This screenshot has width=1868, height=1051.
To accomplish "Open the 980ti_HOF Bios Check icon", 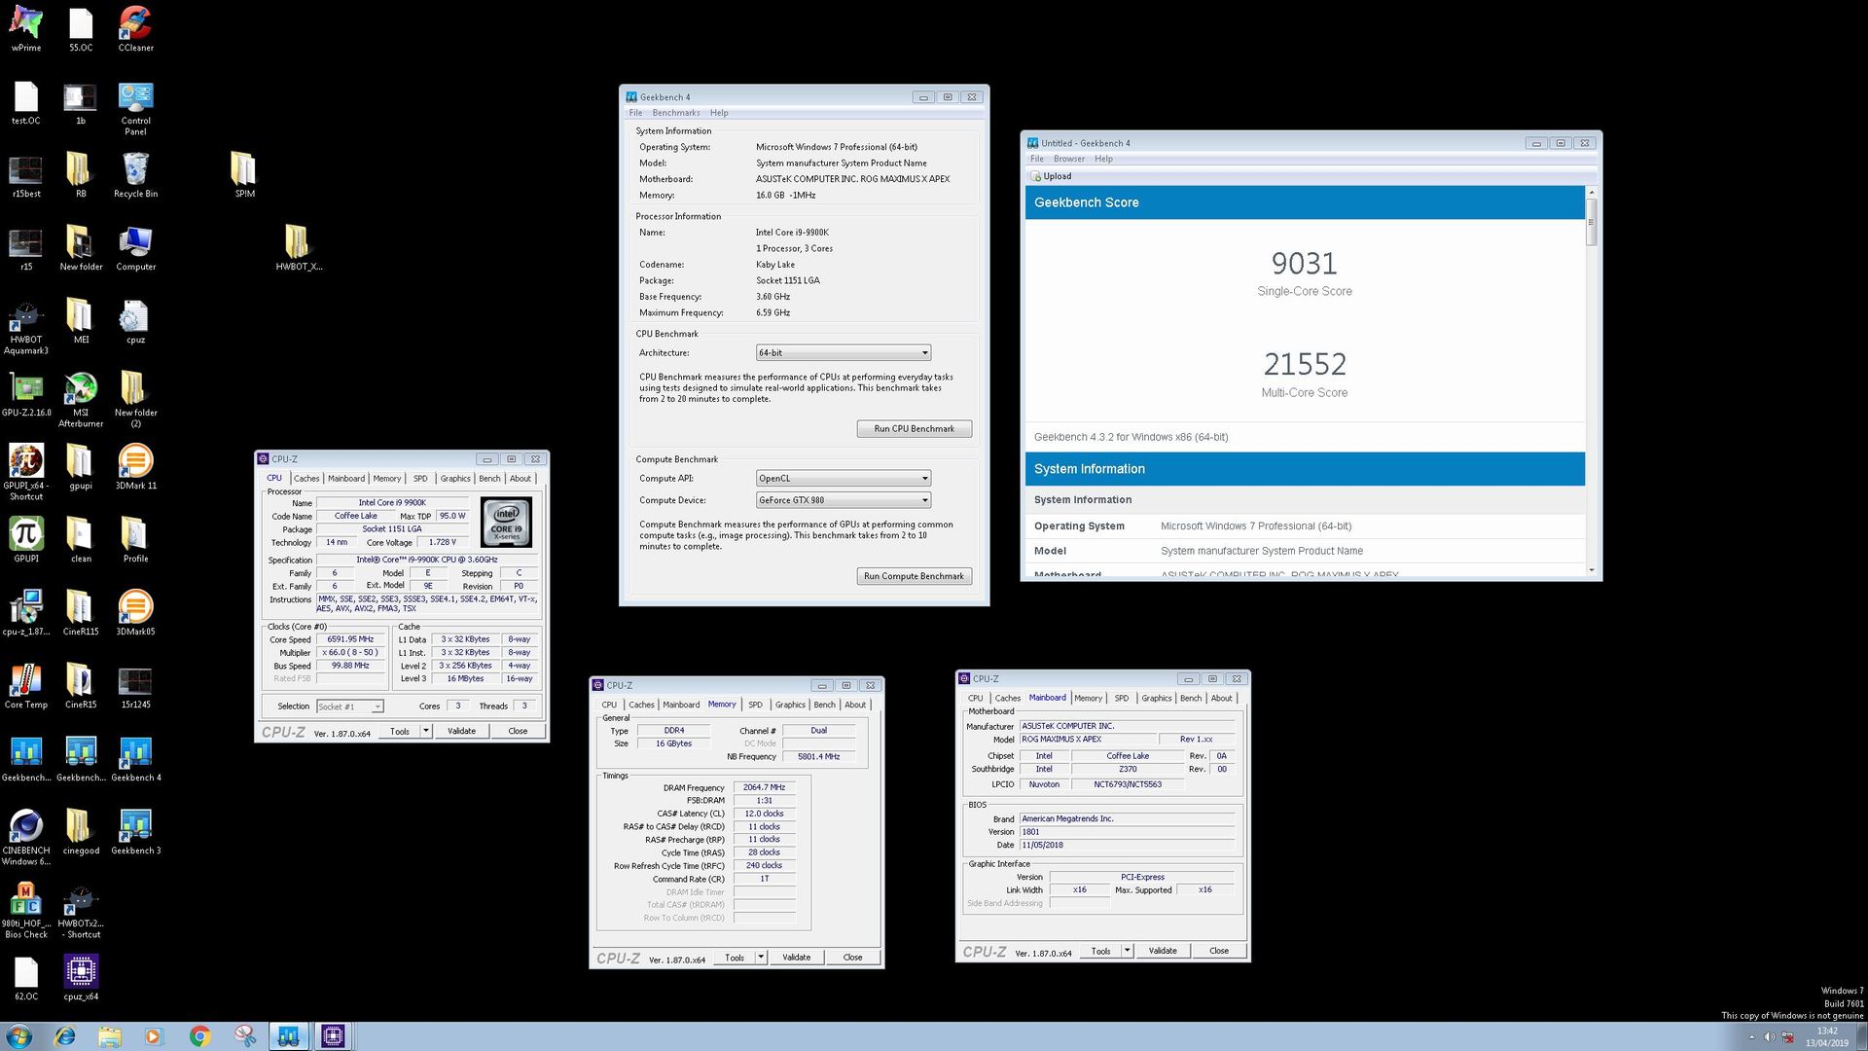I will 26,910.
